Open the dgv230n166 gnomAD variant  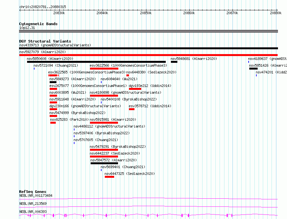pos(85,106)
